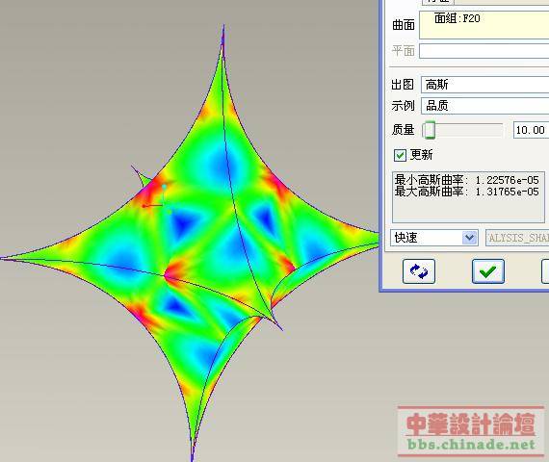Click the 质量 slider handle
Viewport: 549px width, 462px height.
429,130
